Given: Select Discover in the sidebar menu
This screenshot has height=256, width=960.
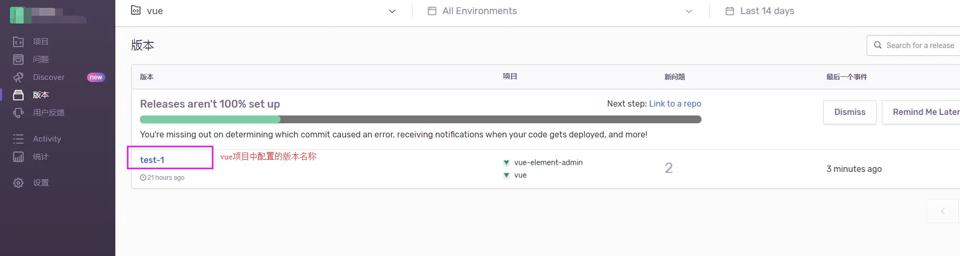Looking at the screenshot, I should (x=49, y=77).
